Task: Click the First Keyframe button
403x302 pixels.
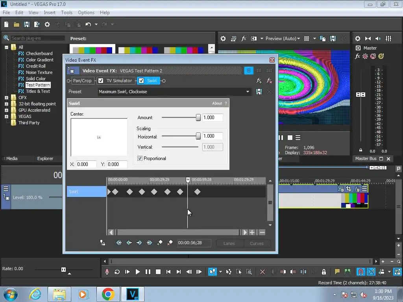Action: point(119,243)
